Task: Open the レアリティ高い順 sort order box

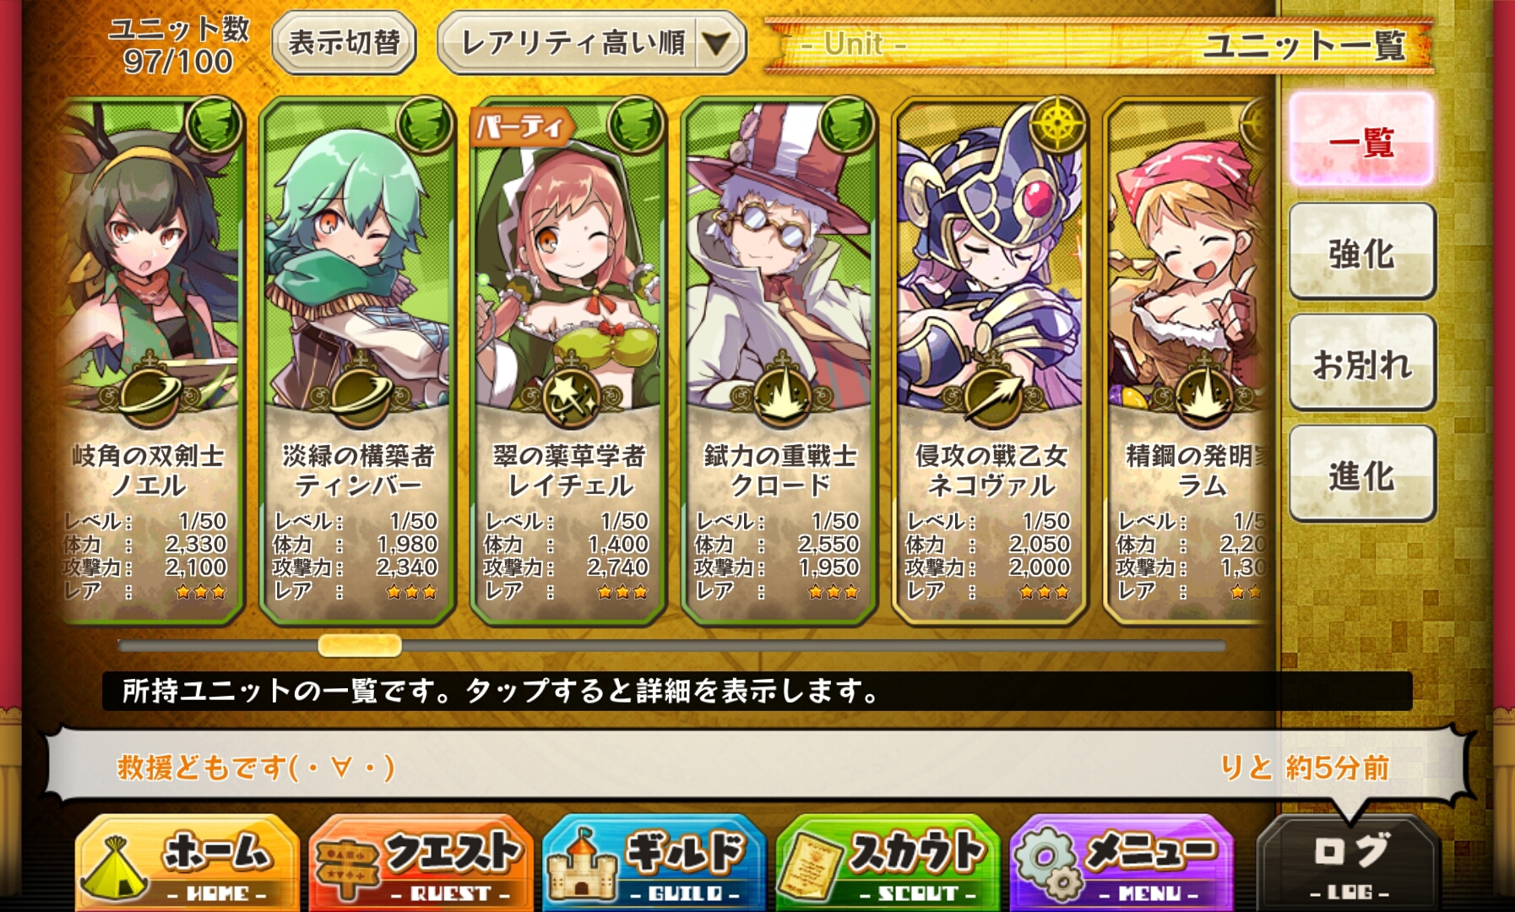Action: pyautogui.click(x=591, y=43)
